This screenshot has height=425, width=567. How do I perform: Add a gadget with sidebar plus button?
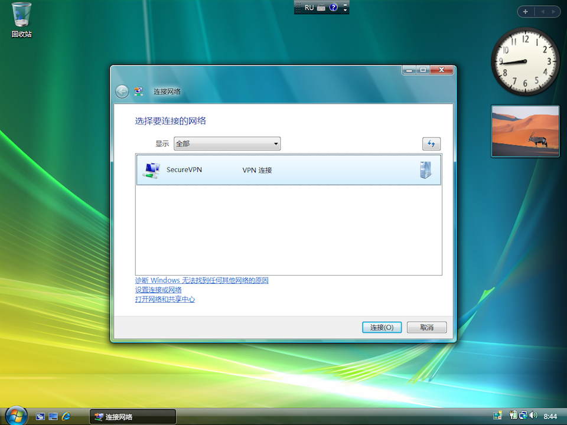pos(526,12)
